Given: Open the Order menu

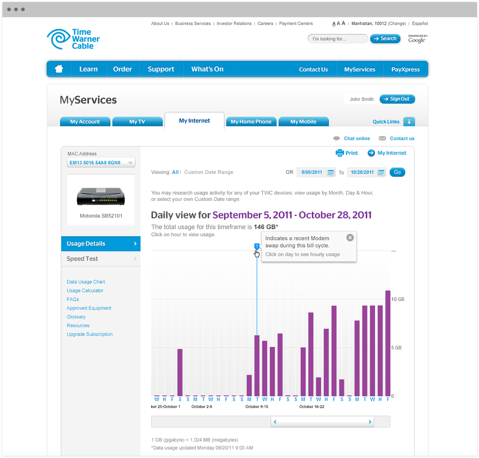Looking at the screenshot, I should pos(123,69).
